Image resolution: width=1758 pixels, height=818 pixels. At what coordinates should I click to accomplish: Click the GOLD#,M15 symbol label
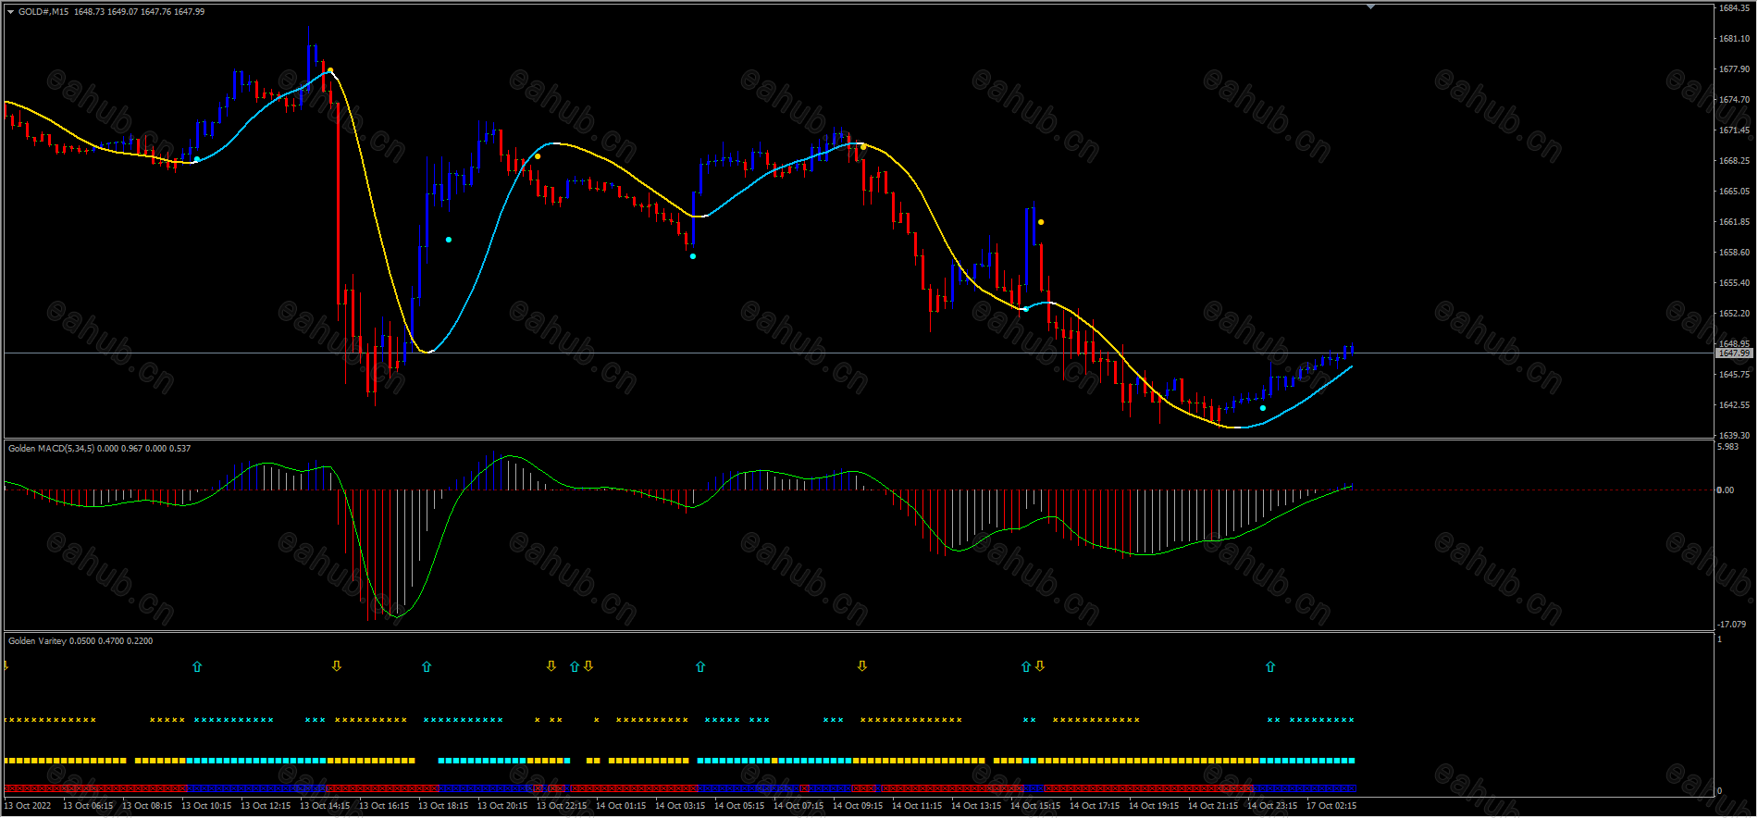pos(43,12)
